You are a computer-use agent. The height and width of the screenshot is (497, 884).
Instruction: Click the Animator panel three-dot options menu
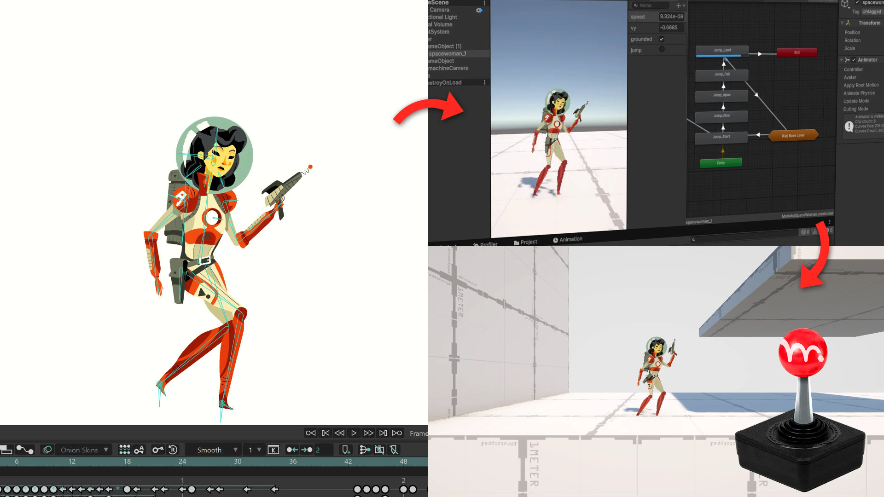click(x=830, y=222)
